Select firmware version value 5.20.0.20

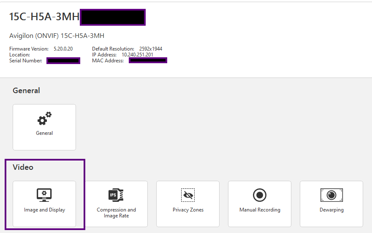pyautogui.click(x=63, y=49)
